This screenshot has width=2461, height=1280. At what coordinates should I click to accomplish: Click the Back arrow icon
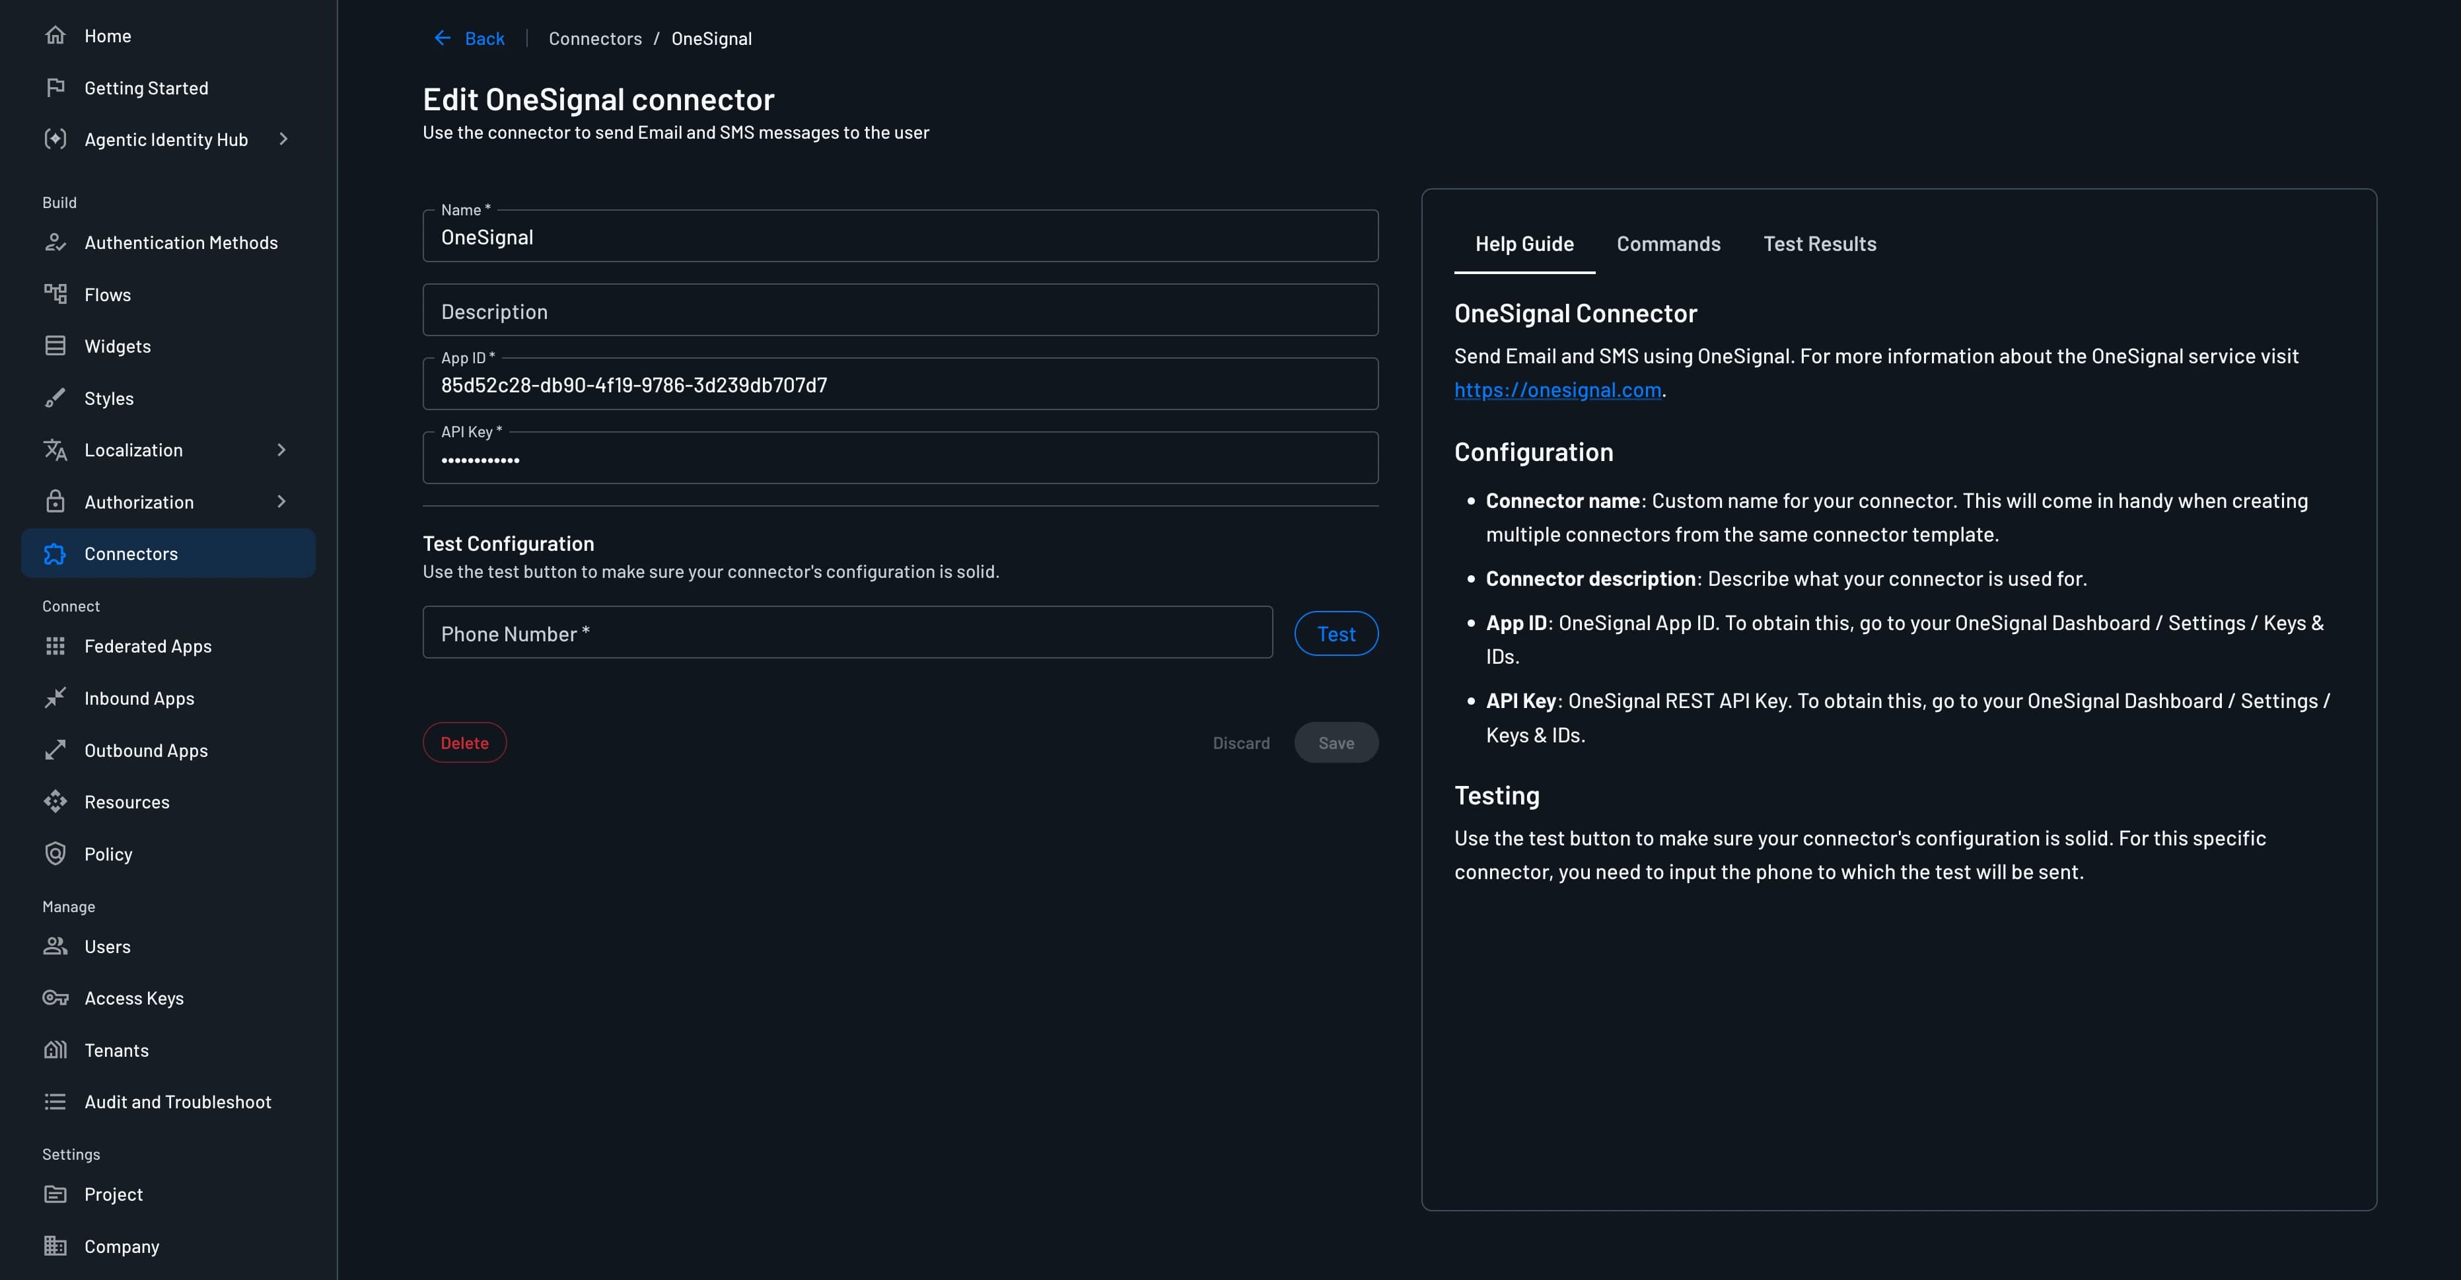click(x=443, y=38)
